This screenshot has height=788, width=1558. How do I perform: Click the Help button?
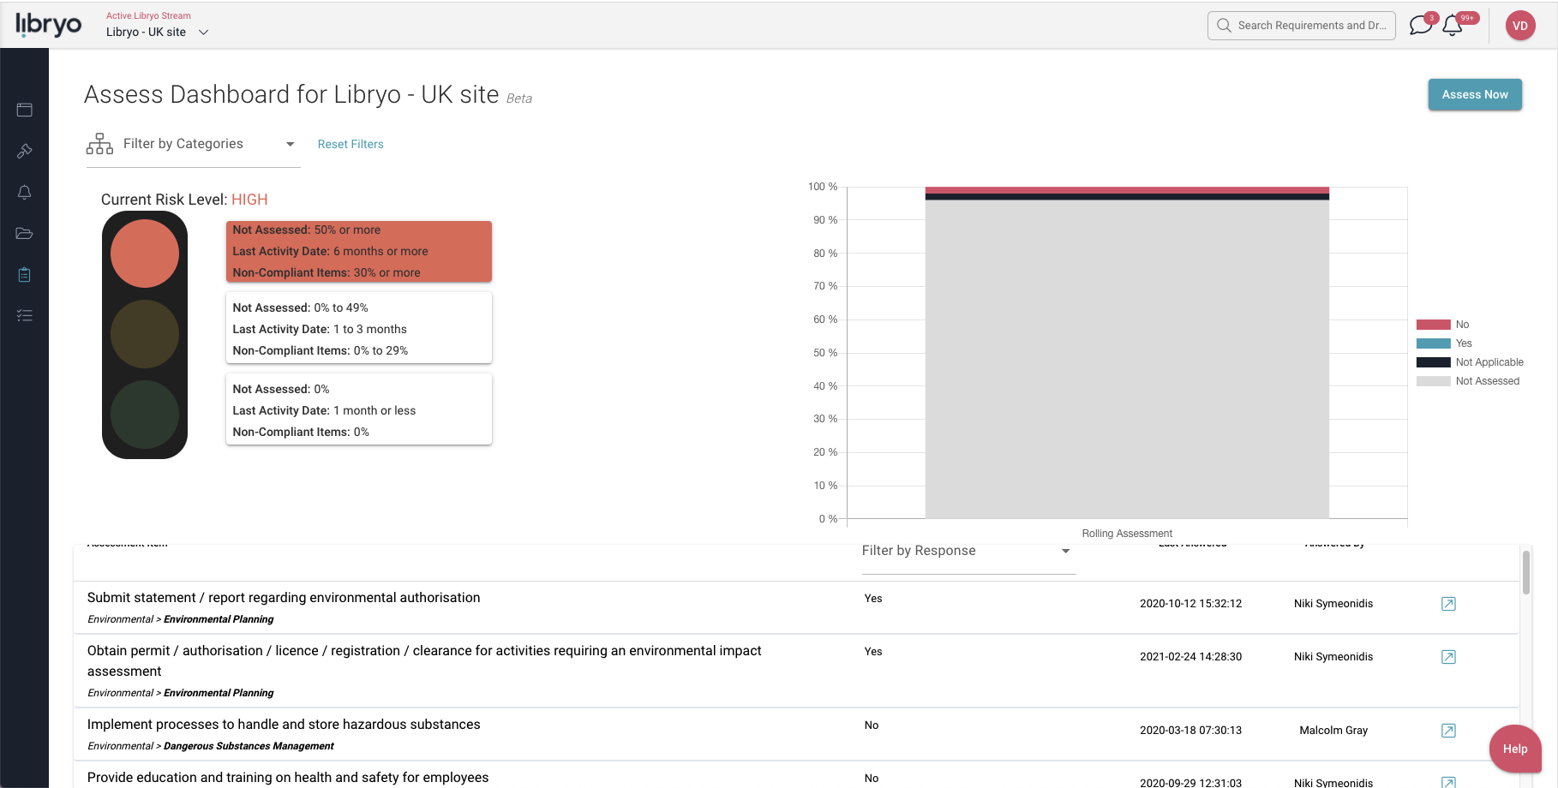tap(1514, 749)
